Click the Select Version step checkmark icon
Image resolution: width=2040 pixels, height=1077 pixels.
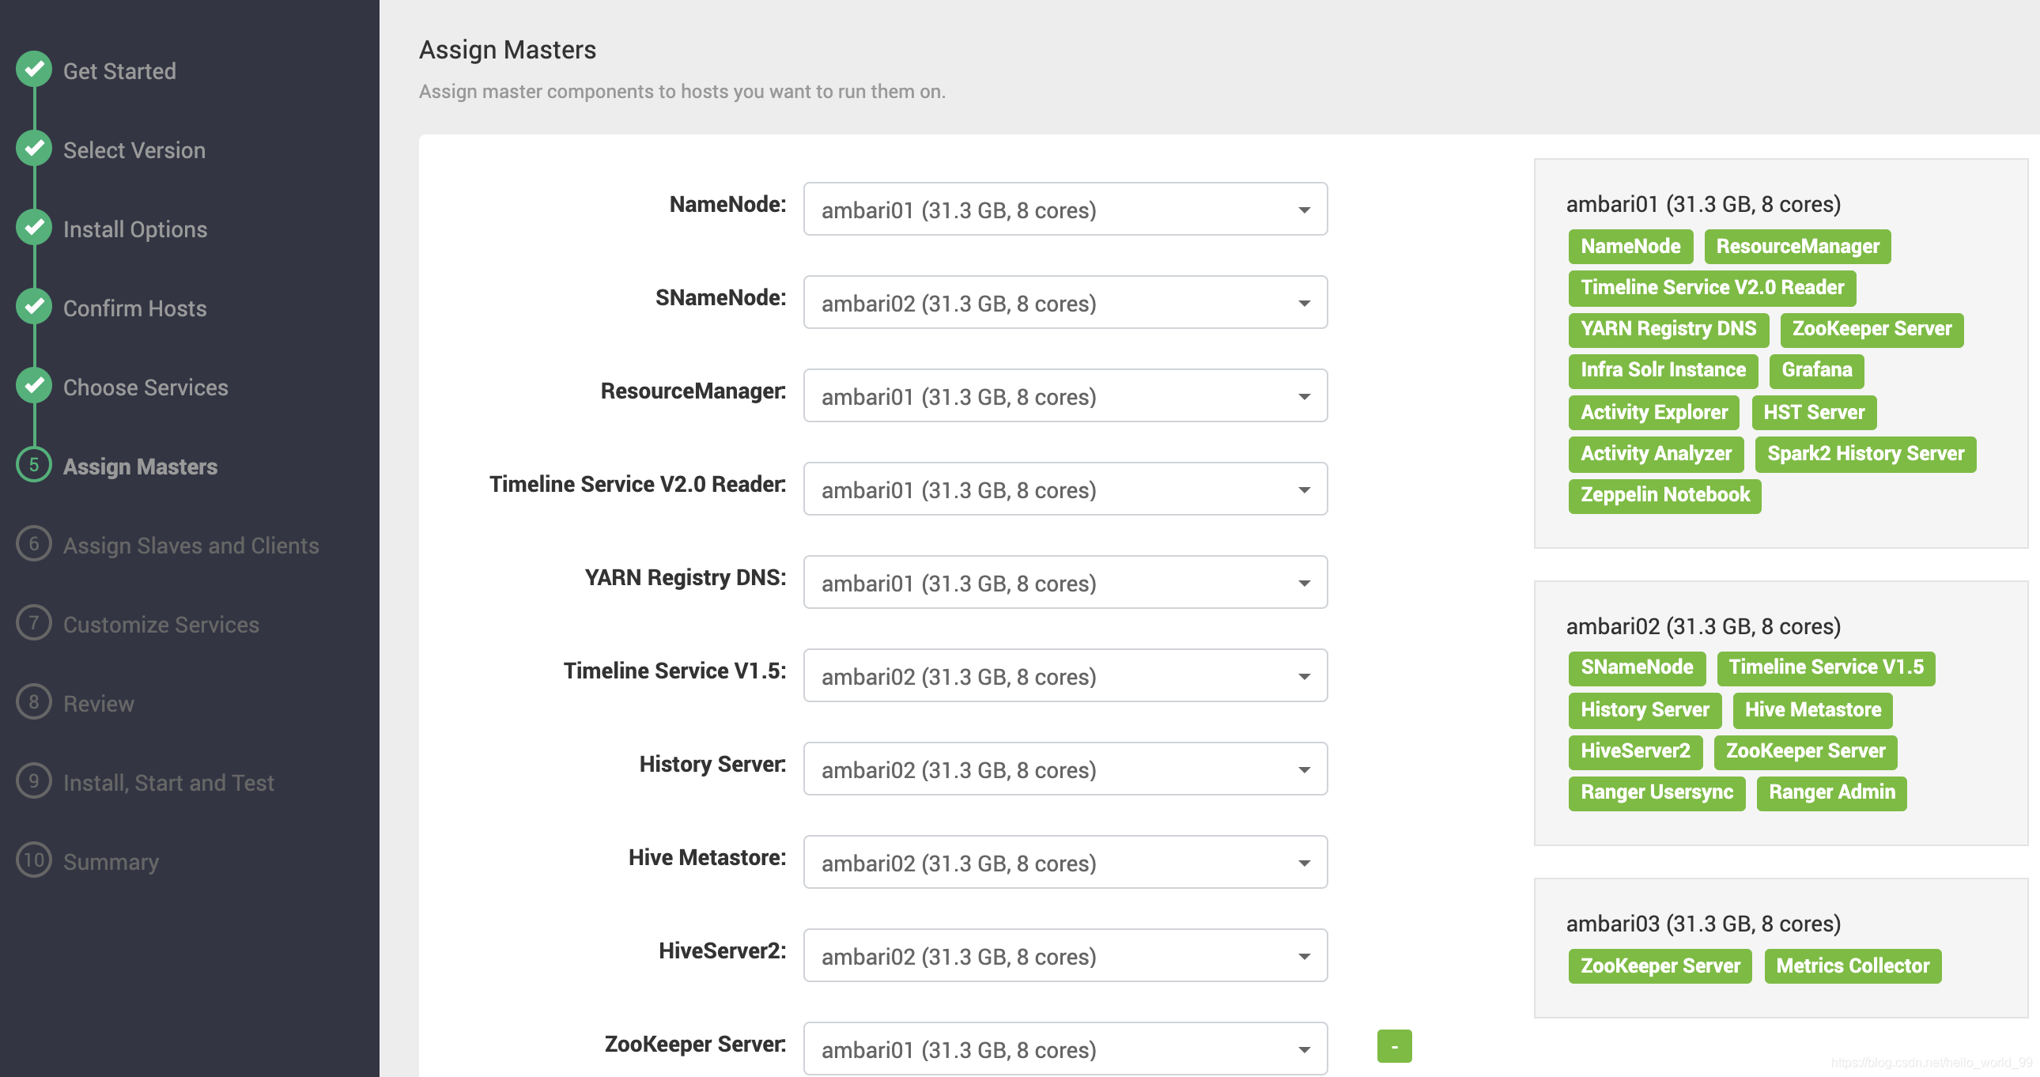point(34,149)
